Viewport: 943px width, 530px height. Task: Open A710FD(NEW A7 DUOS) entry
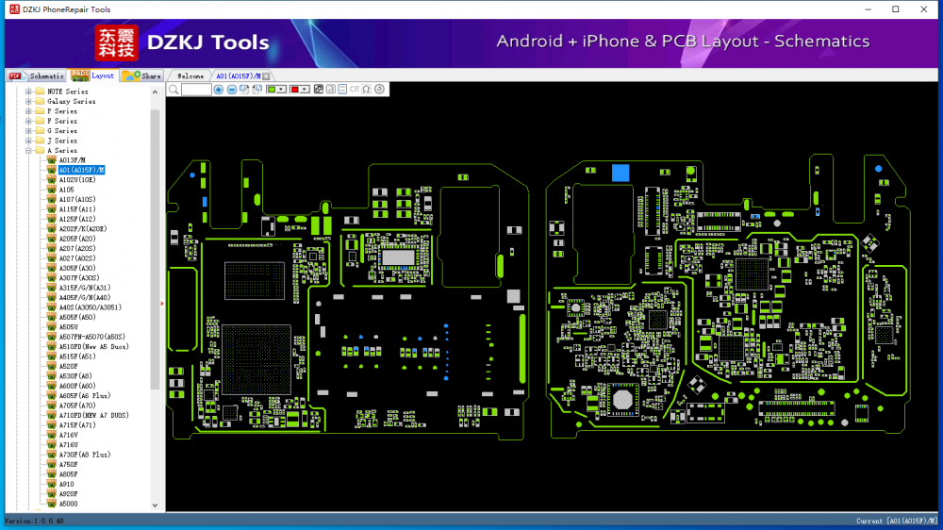pos(93,416)
